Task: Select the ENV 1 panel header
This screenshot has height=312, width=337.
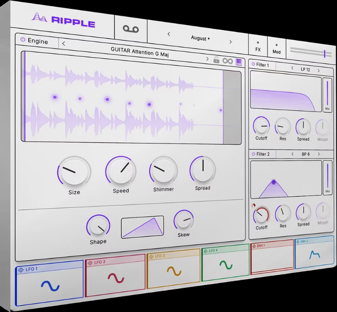Action: (x=272, y=245)
